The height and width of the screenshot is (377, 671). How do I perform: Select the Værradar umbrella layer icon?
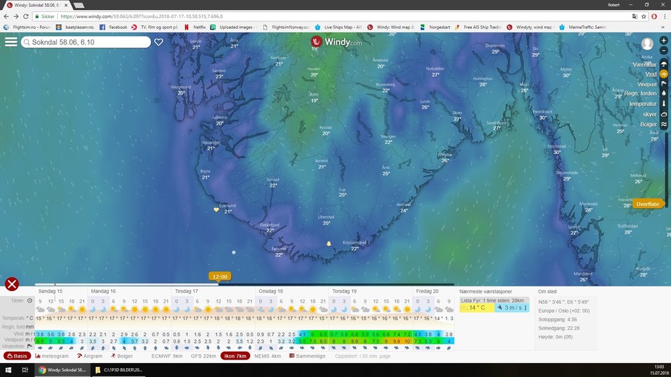click(x=664, y=64)
